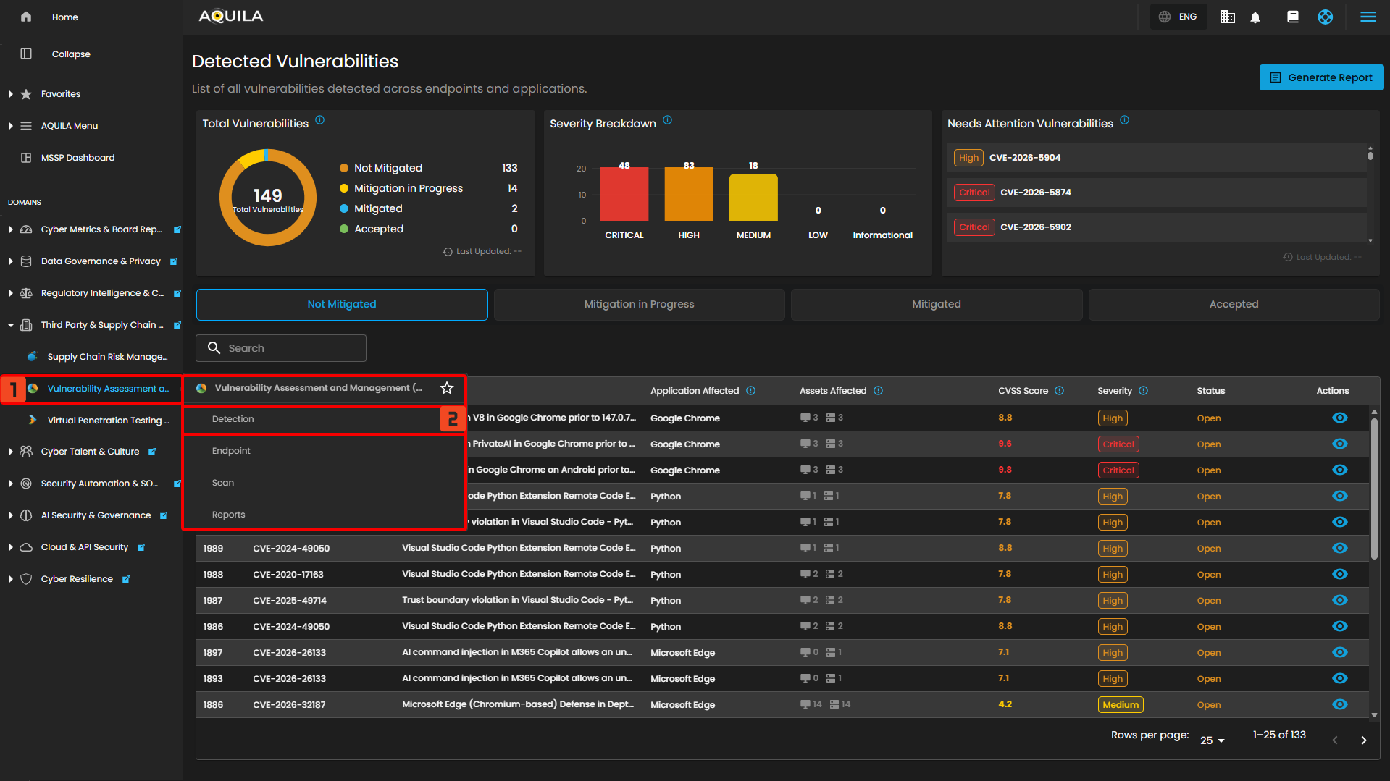
Task: View details for the CVSS 9.8 row
Action: (1339, 470)
